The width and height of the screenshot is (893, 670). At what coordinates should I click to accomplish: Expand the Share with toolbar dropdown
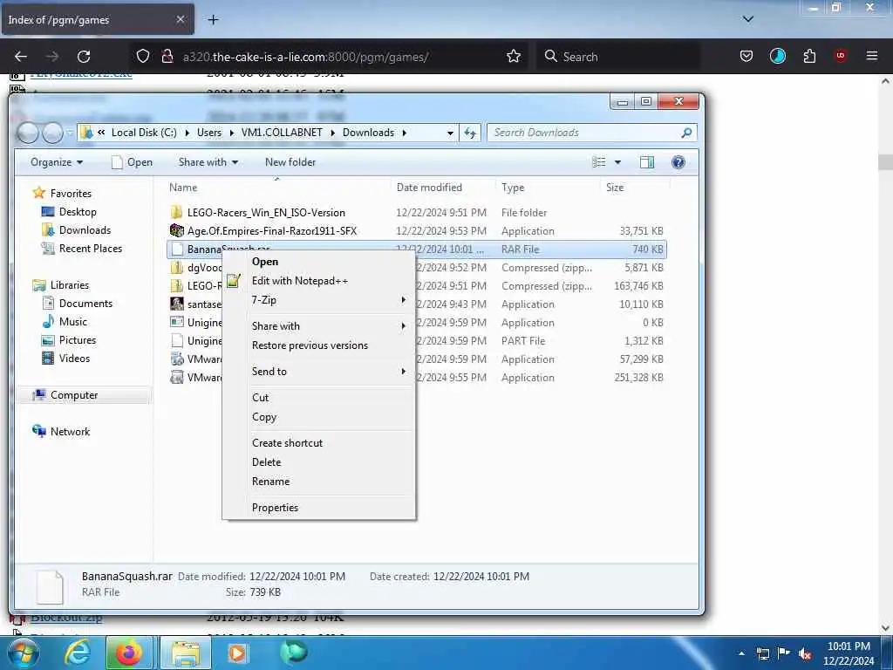click(x=208, y=162)
